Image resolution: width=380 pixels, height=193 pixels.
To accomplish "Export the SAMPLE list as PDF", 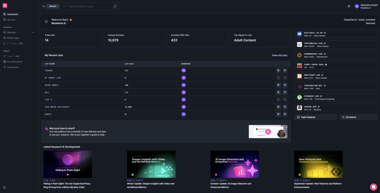I will 278,114.
